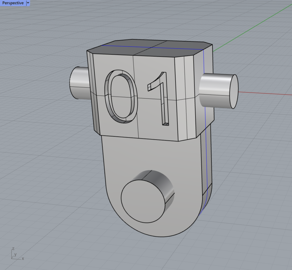Select the round front cylinder on the lower tab
The height and width of the screenshot is (270, 292).
(x=148, y=196)
